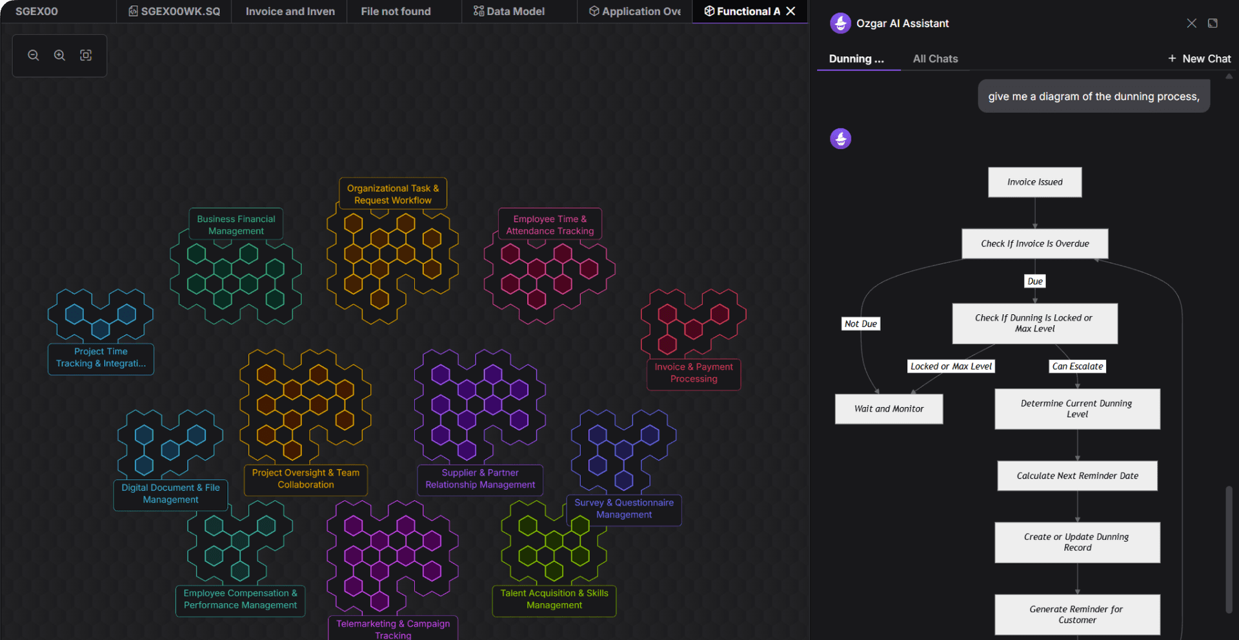
Task: Select the Business Financial Management cluster label
Action: point(236,225)
